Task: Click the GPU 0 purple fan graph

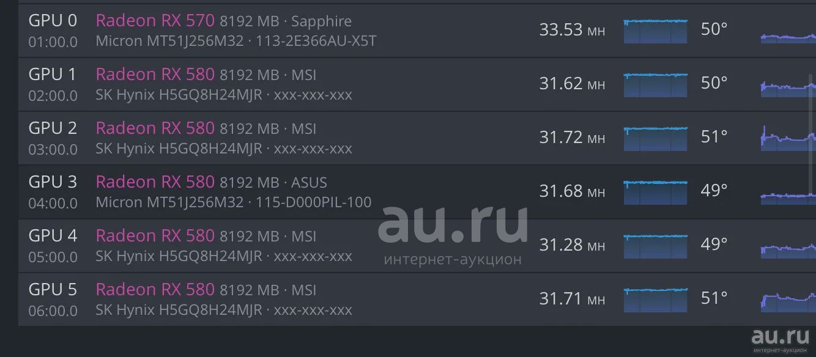Action: (x=788, y=37)
